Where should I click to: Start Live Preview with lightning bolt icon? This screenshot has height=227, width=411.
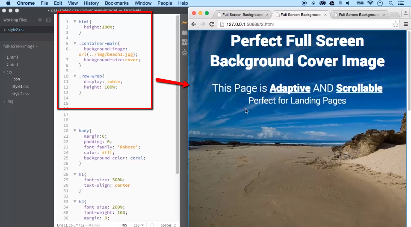click(185, 23)
